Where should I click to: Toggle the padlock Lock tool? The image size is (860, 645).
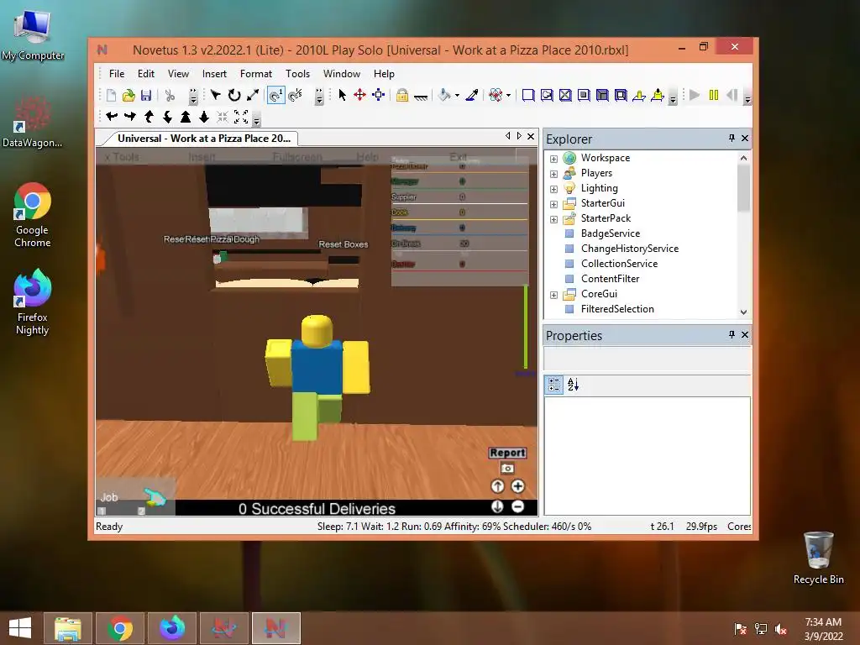pyautogui.click(x=402, y=96)
